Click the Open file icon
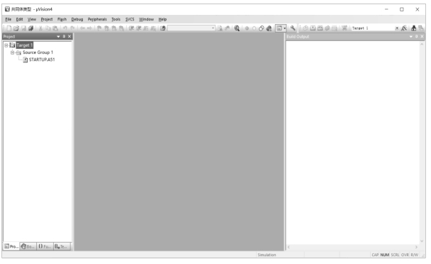The width and height of the screenshot is (431, 264). [16, 28]
